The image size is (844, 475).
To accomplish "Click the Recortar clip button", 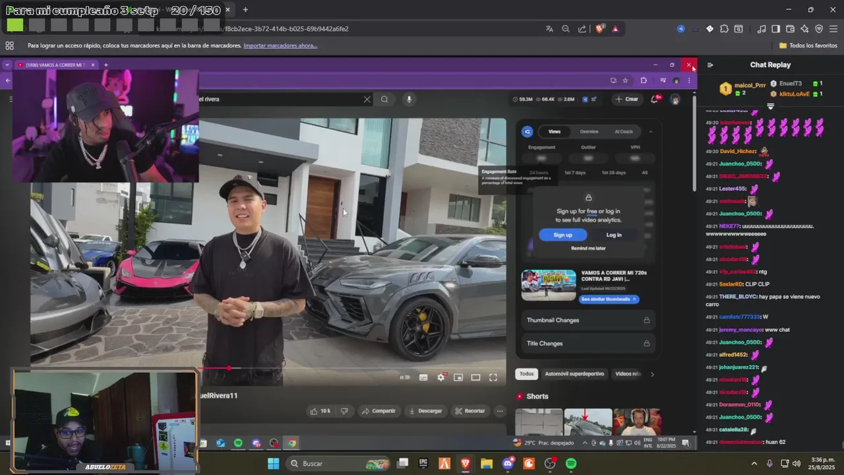I will [x=470, y=411].
